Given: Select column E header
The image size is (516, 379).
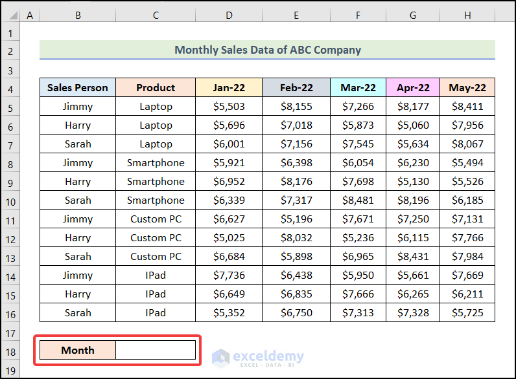Looking at the screenshot, I should coord(296,15).
